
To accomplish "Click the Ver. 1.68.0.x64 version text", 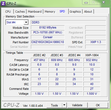I will [33, 106].
